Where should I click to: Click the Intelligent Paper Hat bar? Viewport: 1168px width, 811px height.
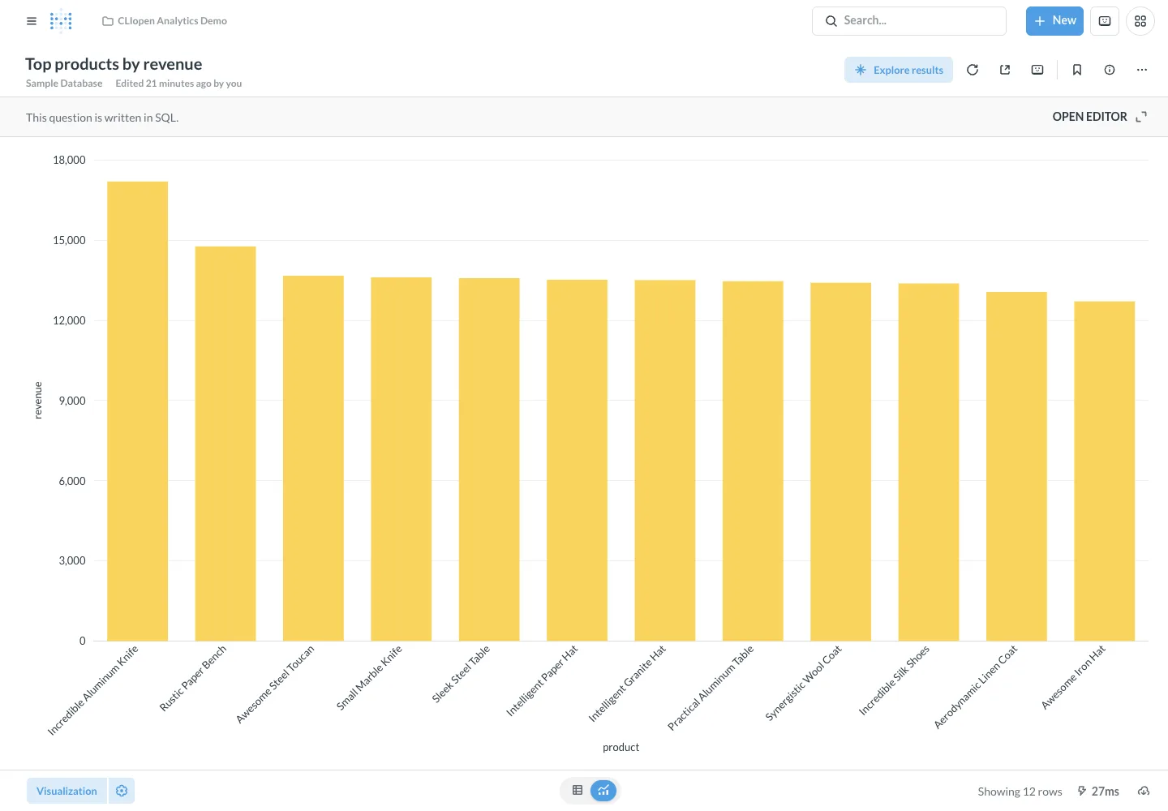577,460
